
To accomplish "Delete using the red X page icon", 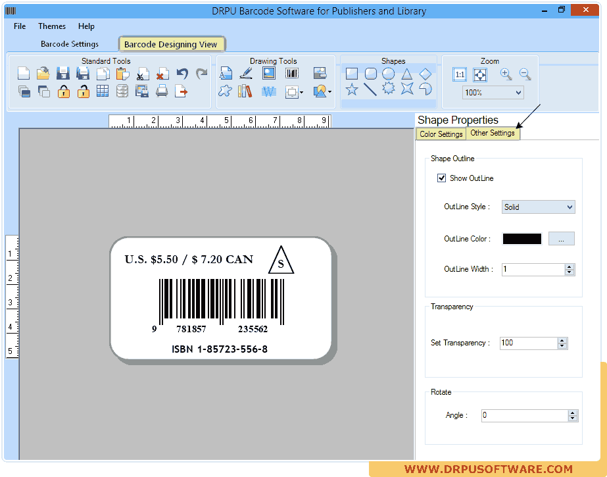I will point(162,73).
